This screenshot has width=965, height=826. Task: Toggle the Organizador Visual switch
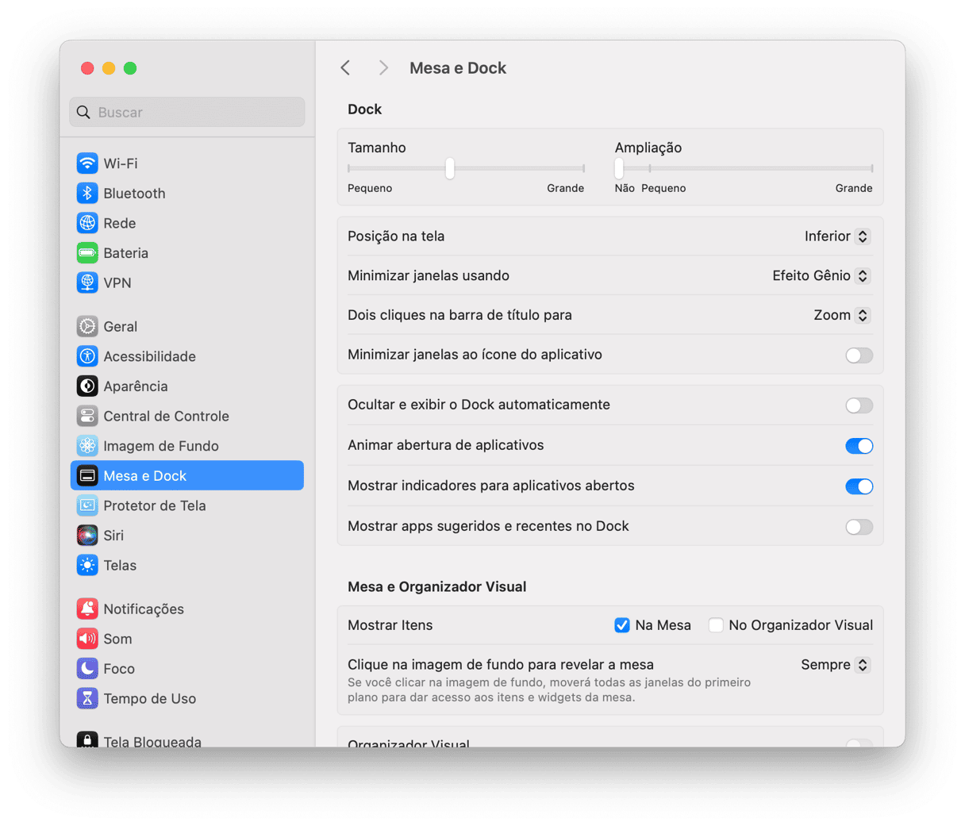tap(859, 743)
